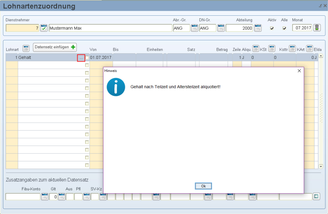
Task: Close the Hinweis dialog with the X
Action: tap(299, 71)
